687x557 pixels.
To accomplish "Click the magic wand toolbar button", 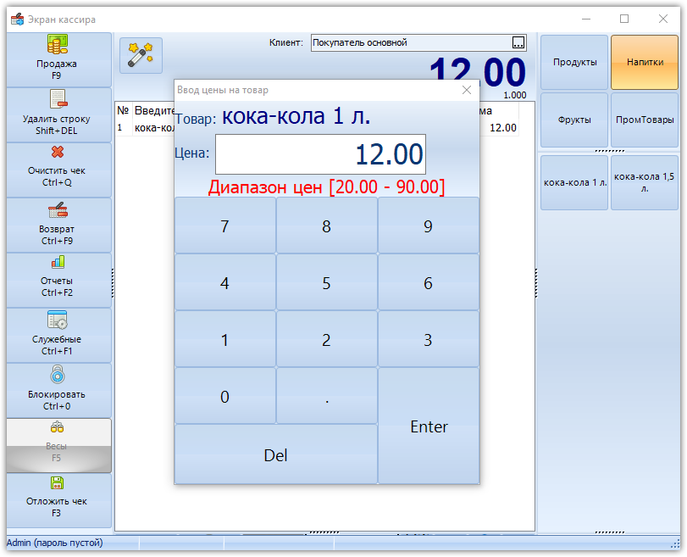I will (x=141, y=55).
